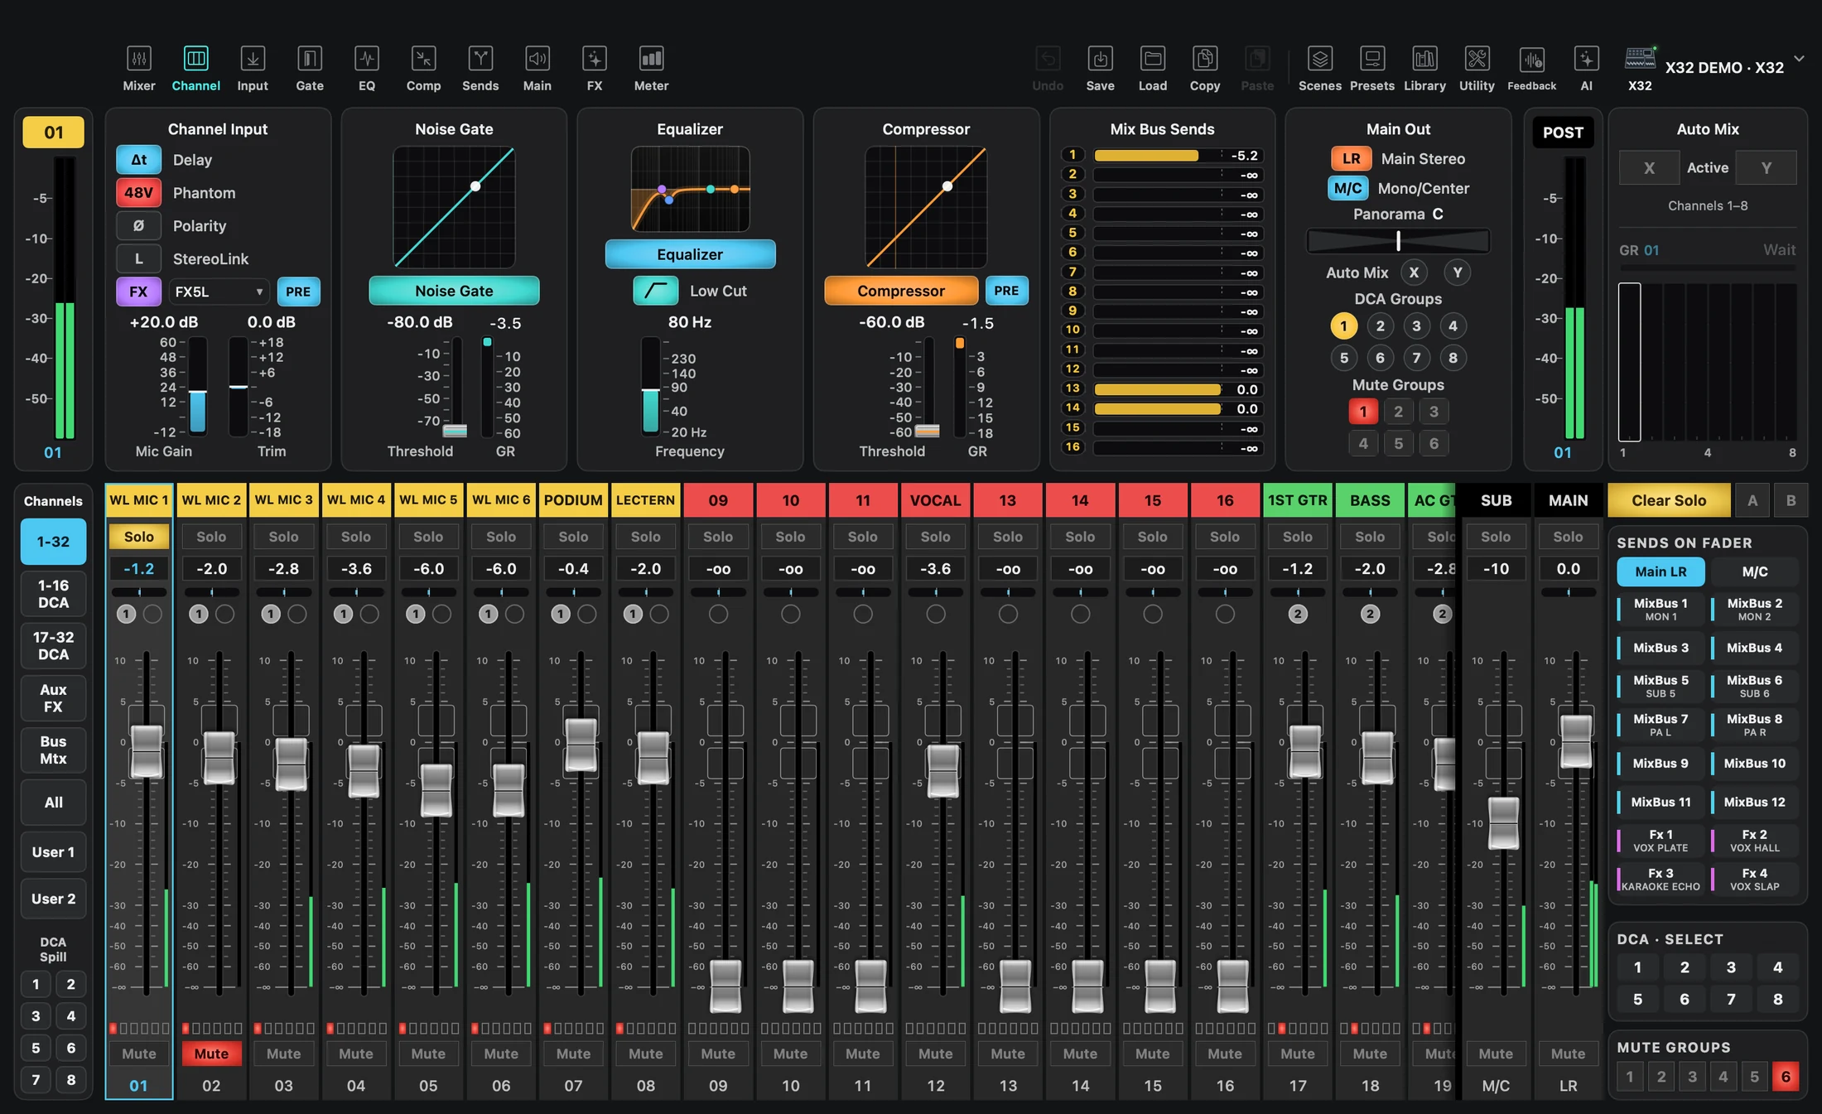The height and width of the screenshot is (1114, 1822).
Task: Open the Input view icon
Action: (253, 68)
